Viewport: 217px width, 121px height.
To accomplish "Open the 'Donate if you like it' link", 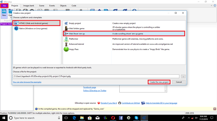I will 109,103.
